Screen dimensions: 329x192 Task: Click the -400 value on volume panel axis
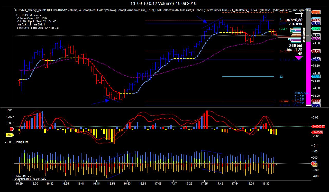[315, 176]
